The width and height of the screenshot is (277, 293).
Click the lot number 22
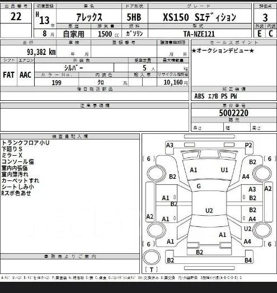16,16
